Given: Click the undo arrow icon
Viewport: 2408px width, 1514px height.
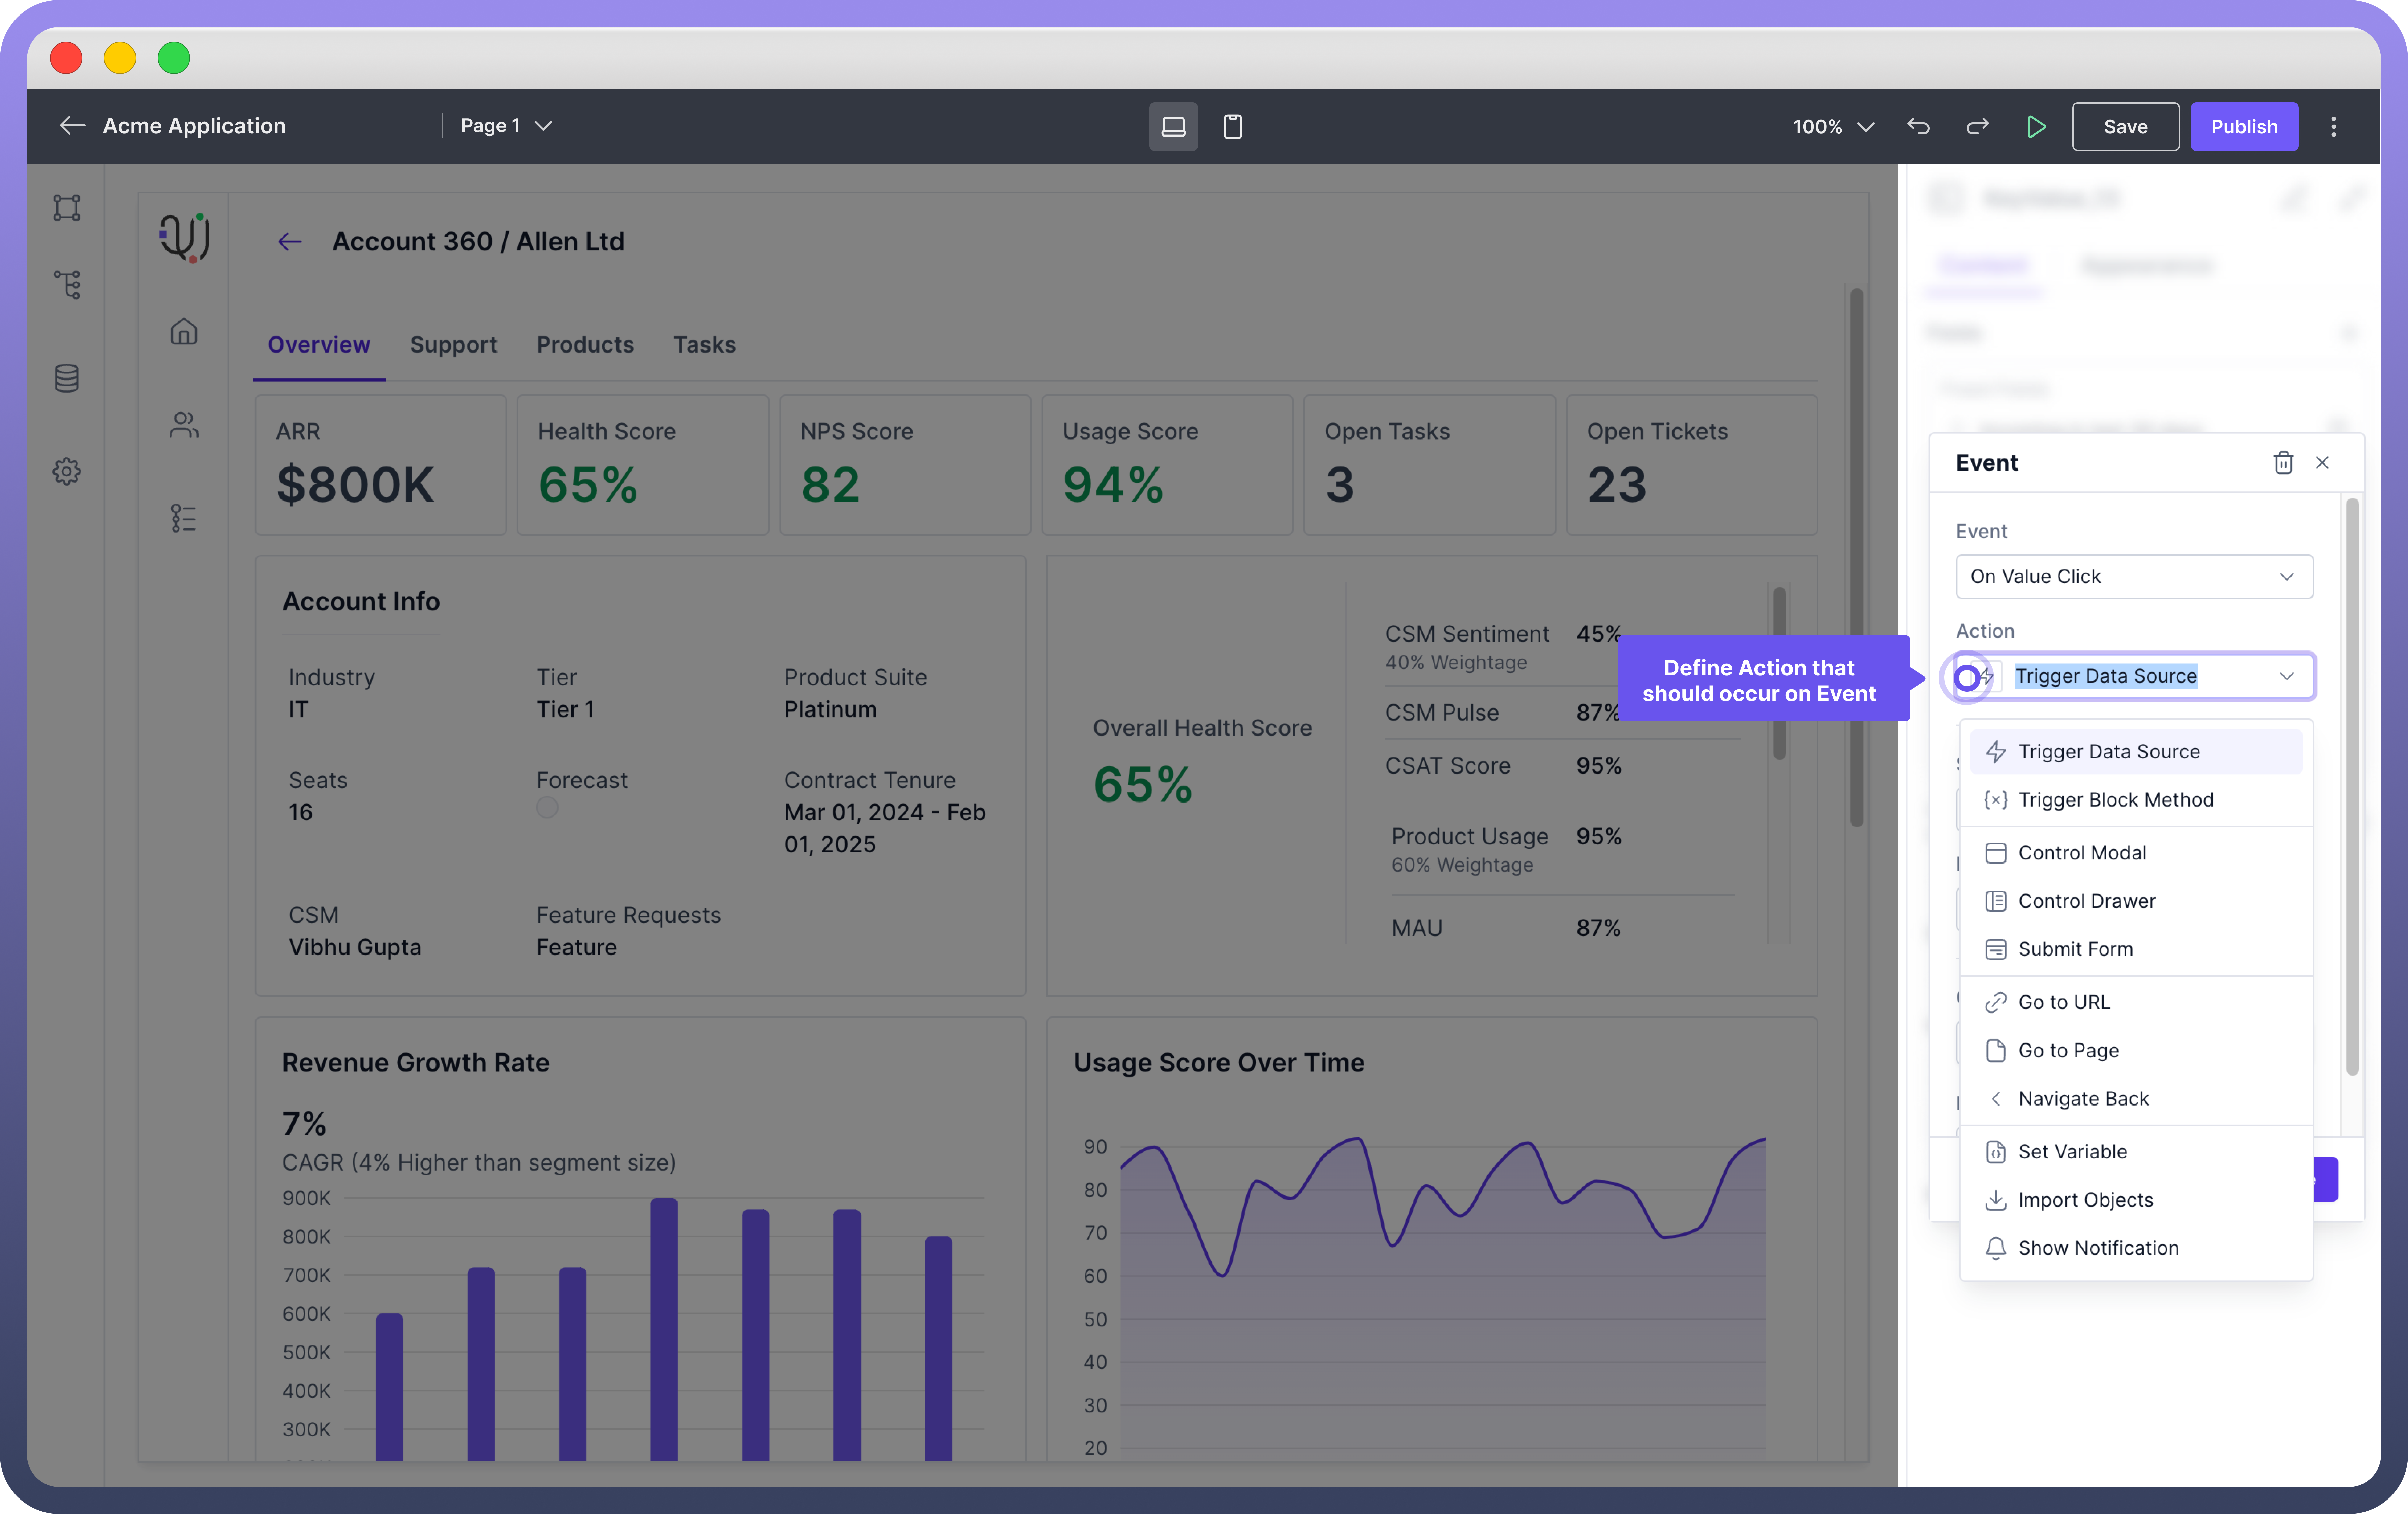Looking at the screenshot, I should coord(1918,127).
